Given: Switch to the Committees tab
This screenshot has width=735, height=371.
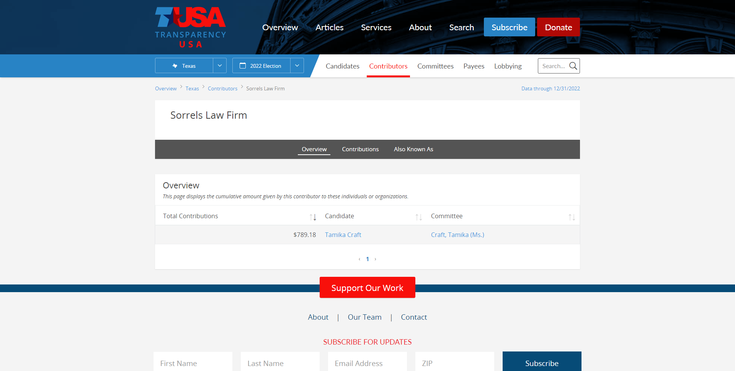Looking at the screenshot, I should tap(435, 66).
